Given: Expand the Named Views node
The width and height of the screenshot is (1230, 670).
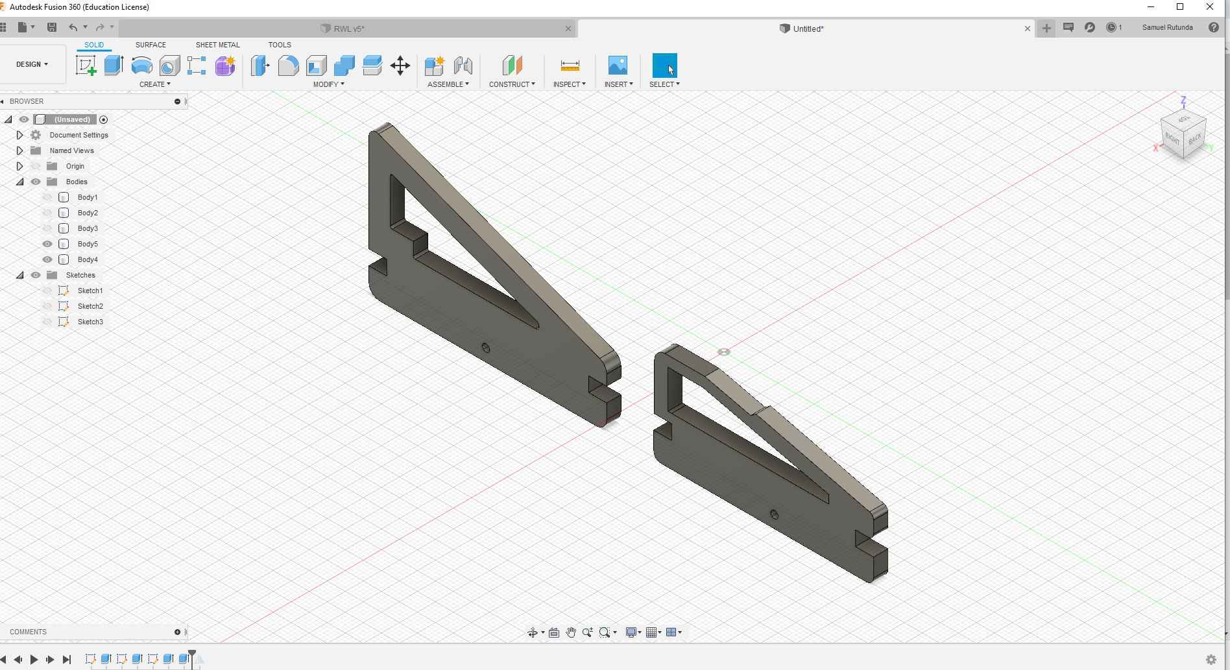Looking at the screenshot, I should click(x=19, y=150).
